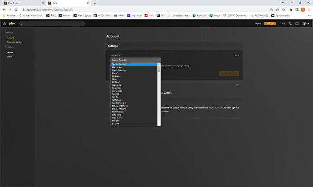Open the MODEMWeb bookmark
Screen dimensions: 313x187
tap(103, 15)
